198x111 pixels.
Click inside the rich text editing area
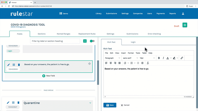pyautogui.click(x=148, y=81)
